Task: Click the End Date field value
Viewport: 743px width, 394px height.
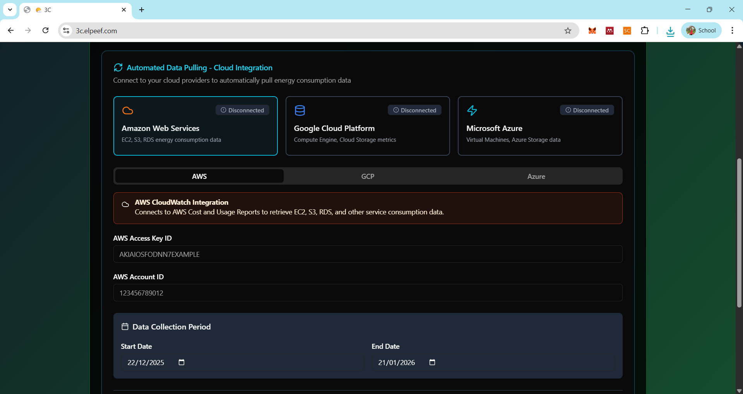Action: click(397, 362)
